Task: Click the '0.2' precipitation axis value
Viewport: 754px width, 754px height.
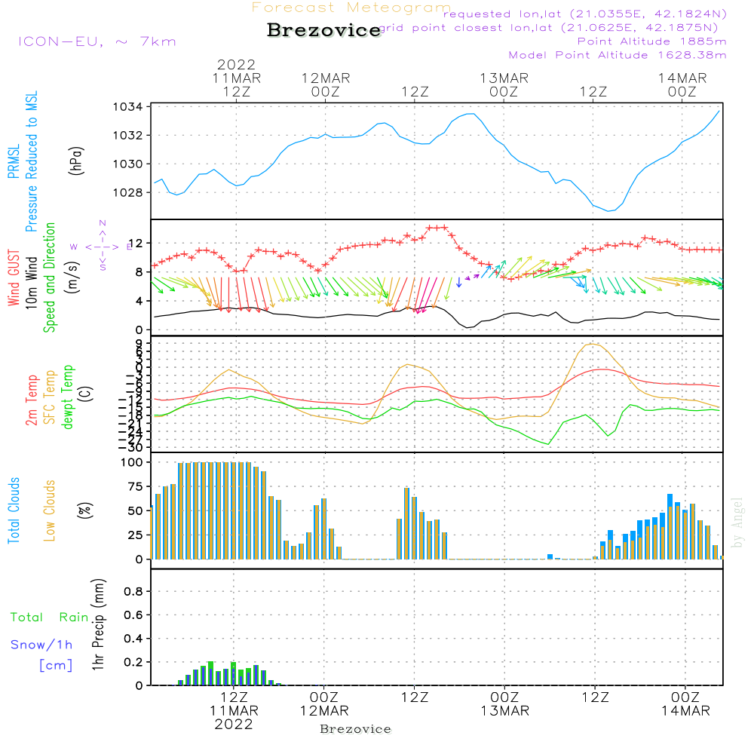Action: point(133,662)
